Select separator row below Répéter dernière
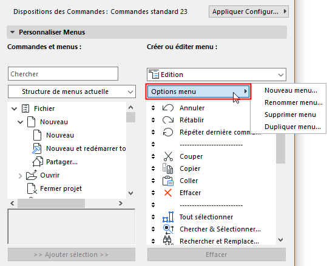The height and width of the screenshot is (266, 327). click(211, 144)
